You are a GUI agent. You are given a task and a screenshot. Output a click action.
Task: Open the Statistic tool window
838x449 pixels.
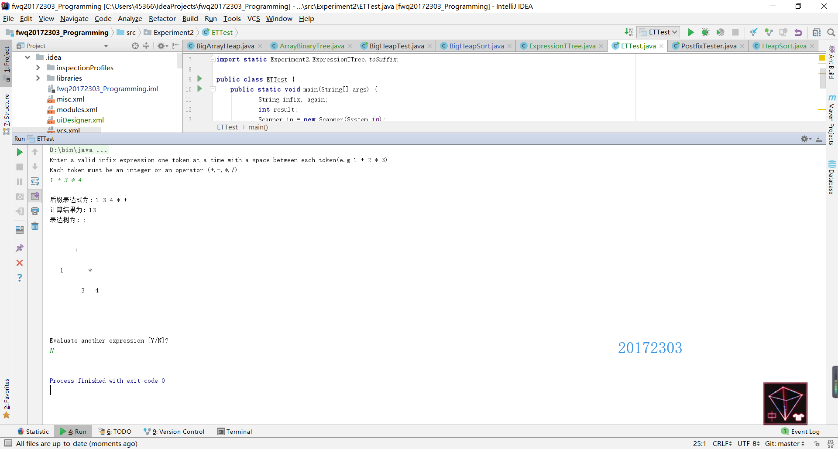pos(33,432)
